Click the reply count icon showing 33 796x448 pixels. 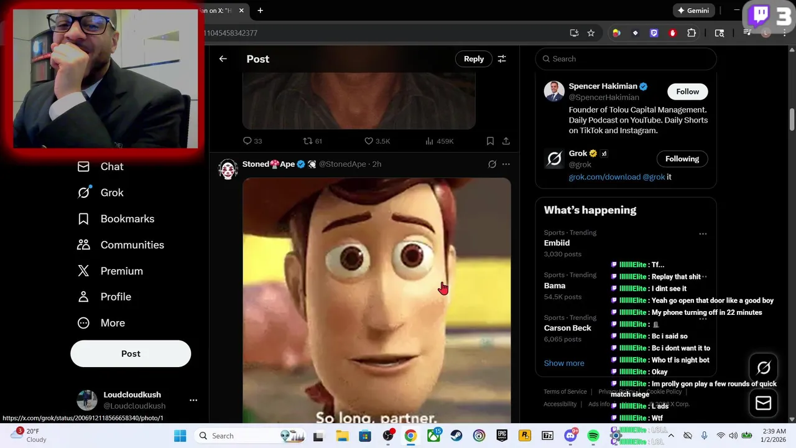(247, 141)
